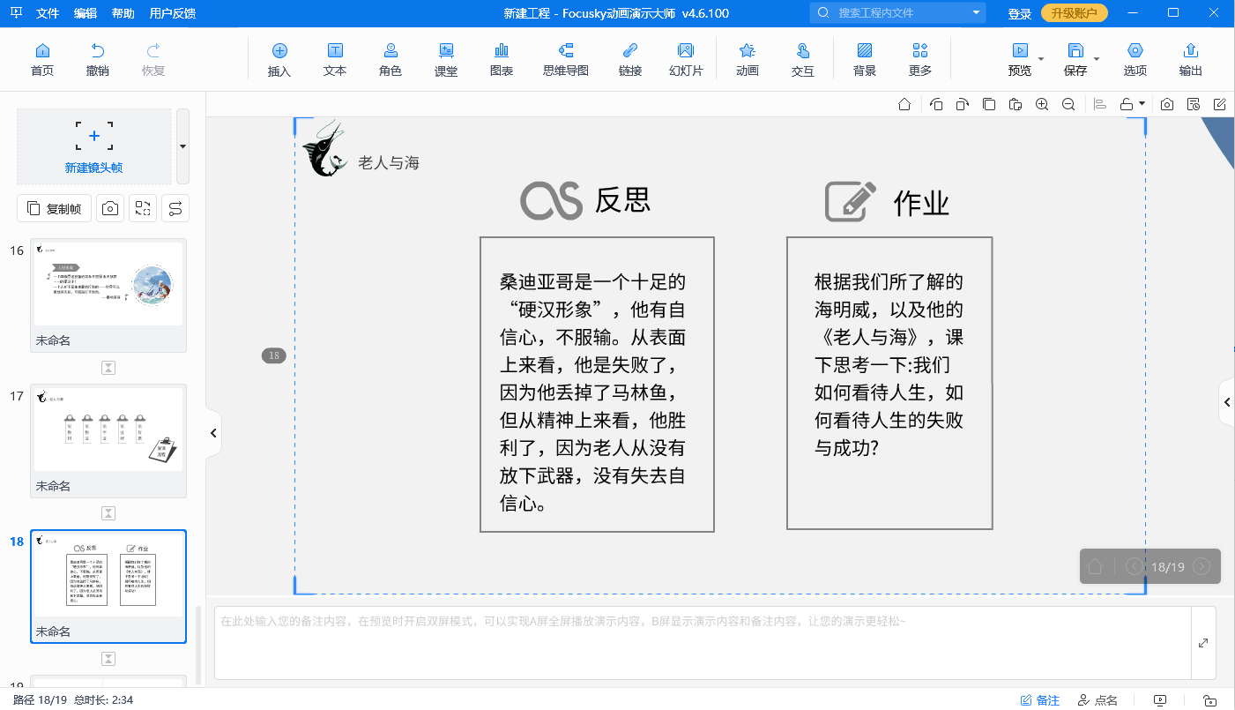Click transition icon below frame 16
Image resolution: width=1235 pixels, height=710 pixels.
coord(108,368)
